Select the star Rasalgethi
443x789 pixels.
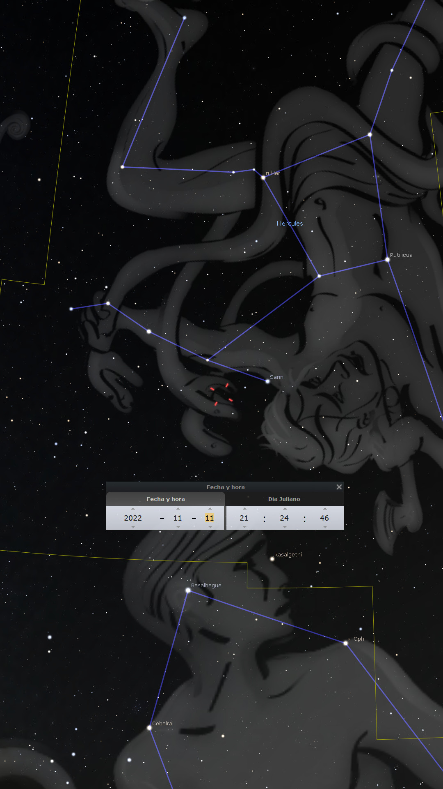[x=272, y=559]
